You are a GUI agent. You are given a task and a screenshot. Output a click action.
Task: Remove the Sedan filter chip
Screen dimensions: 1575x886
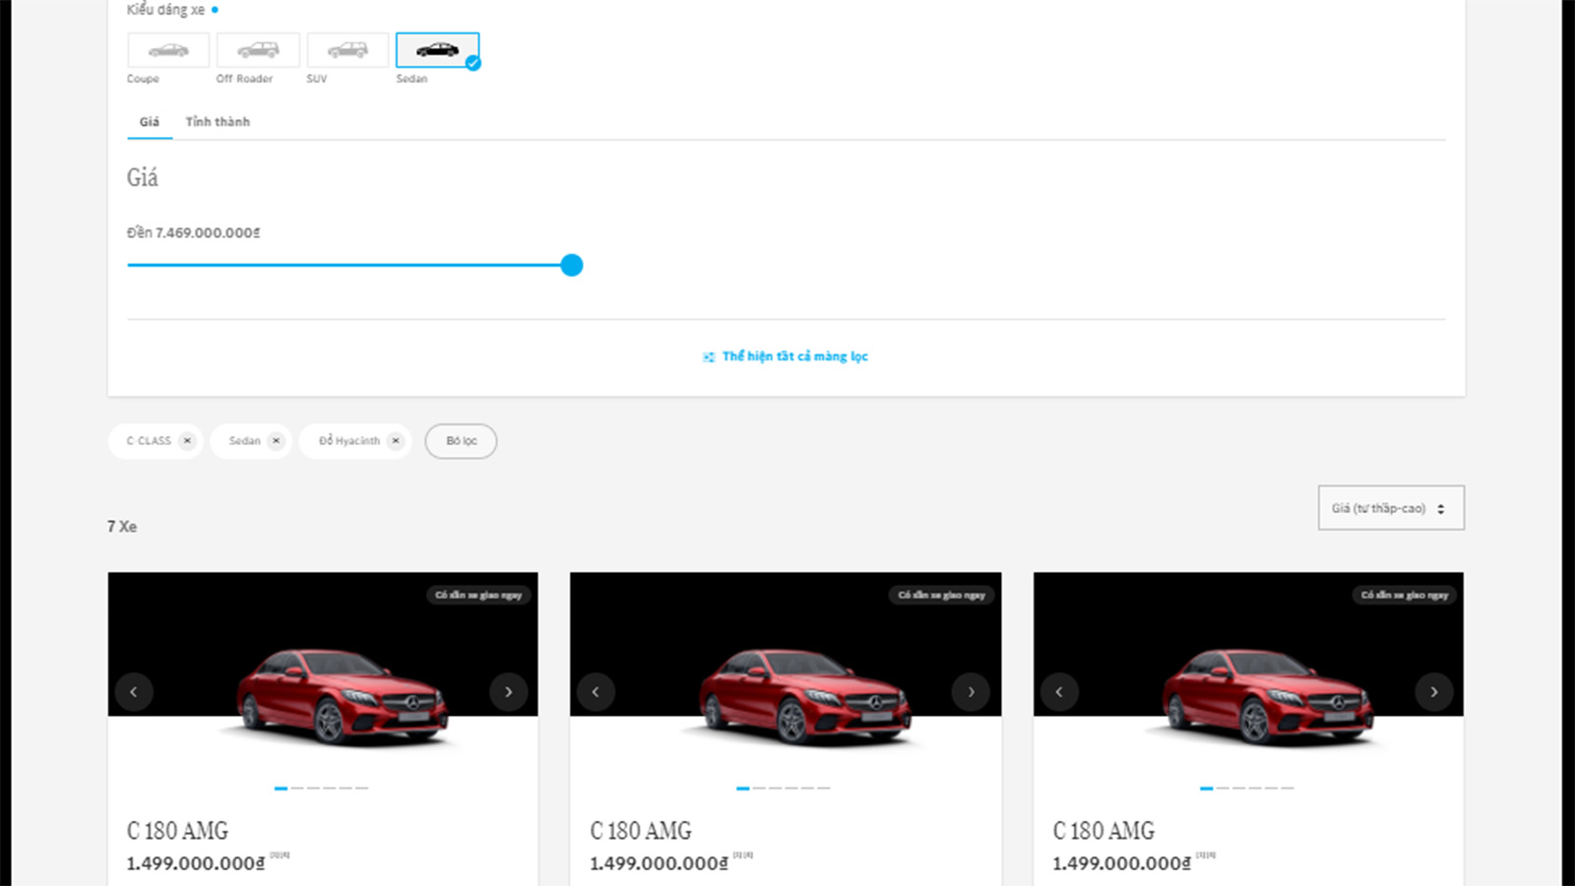[x=276, y=441]
